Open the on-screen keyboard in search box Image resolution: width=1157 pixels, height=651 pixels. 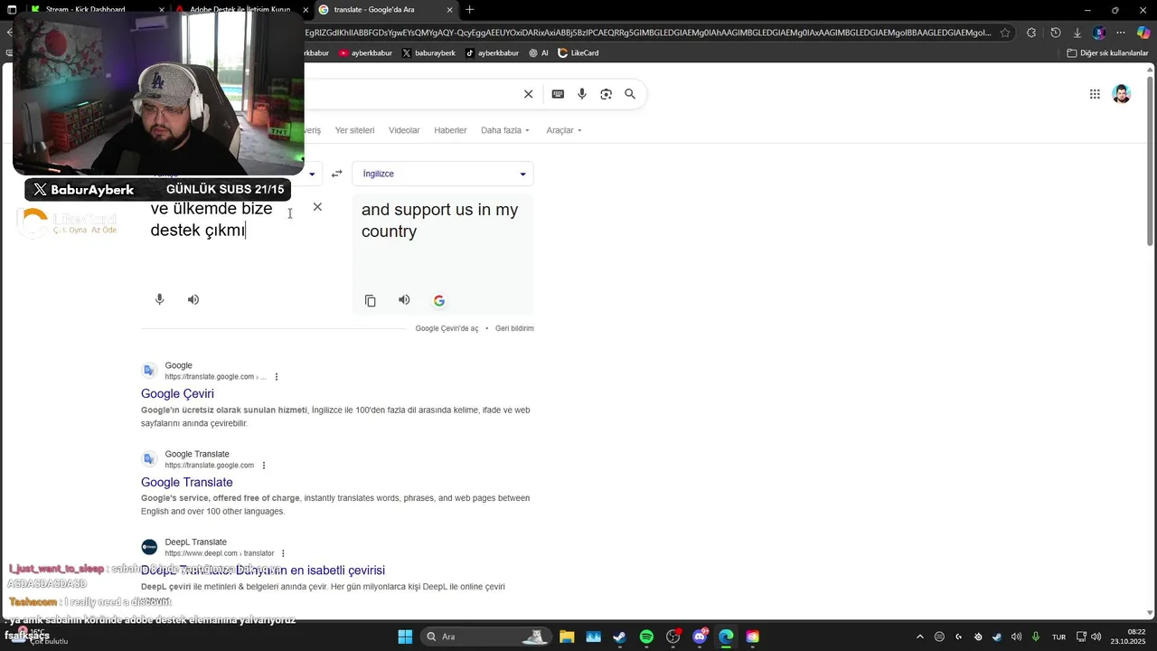[x=558, y=94]
